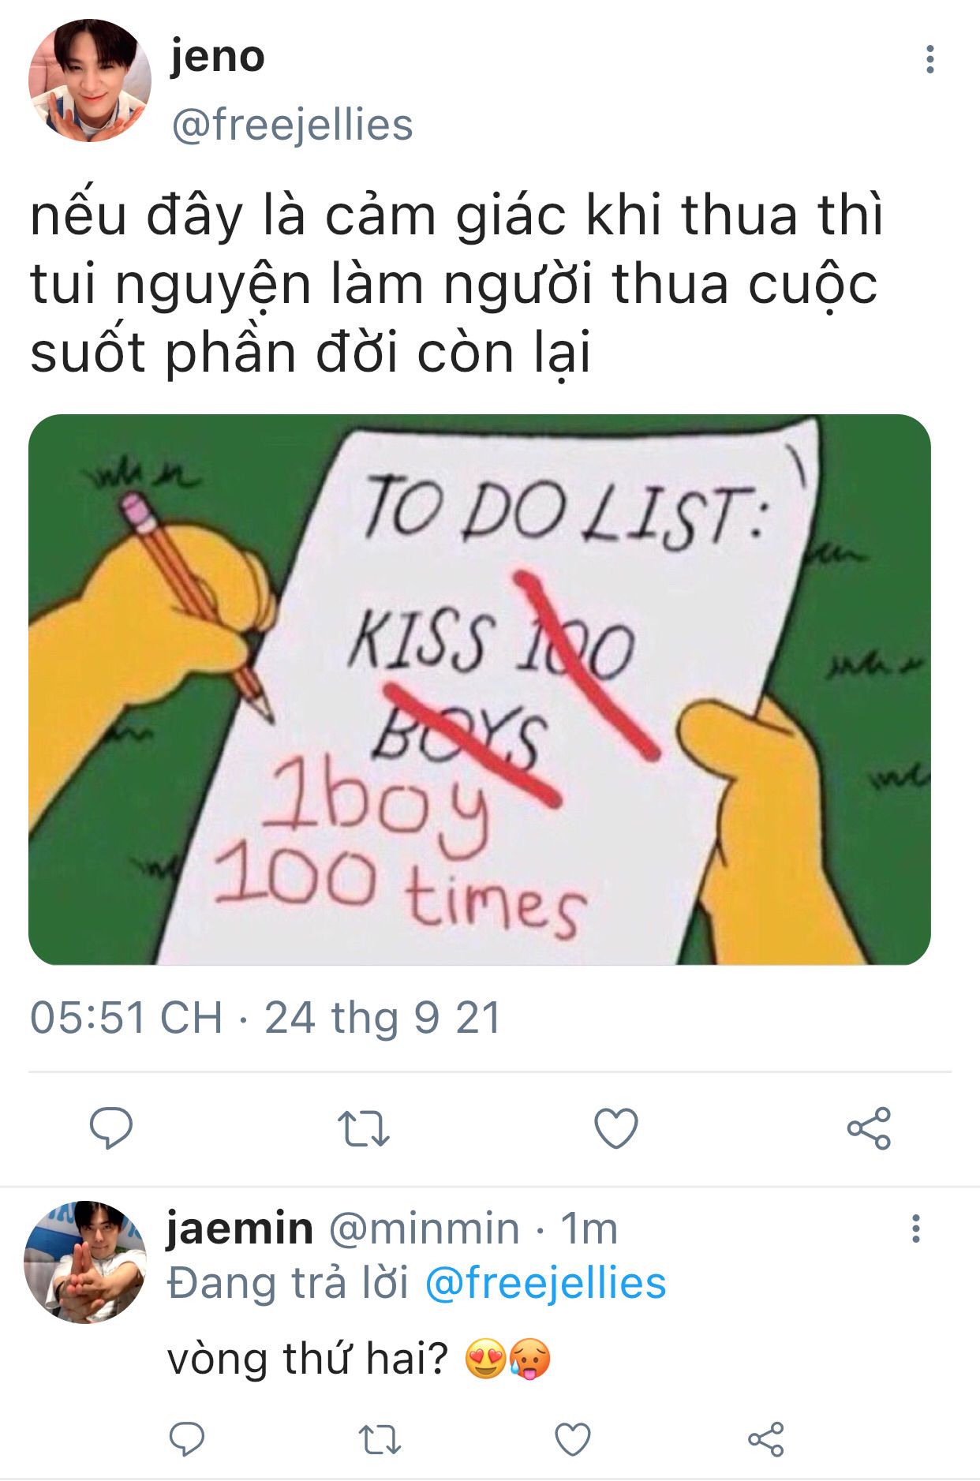Screen dimensions: 980x1481
Task: Click the blue @freejellies mention in the reply
Action: coord(545,1283)
